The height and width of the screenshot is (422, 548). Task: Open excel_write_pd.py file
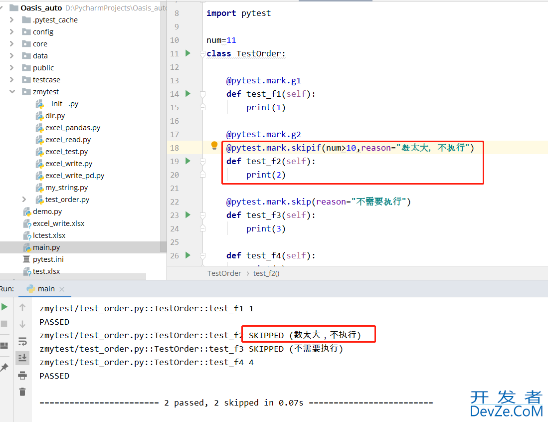(75, 176)
